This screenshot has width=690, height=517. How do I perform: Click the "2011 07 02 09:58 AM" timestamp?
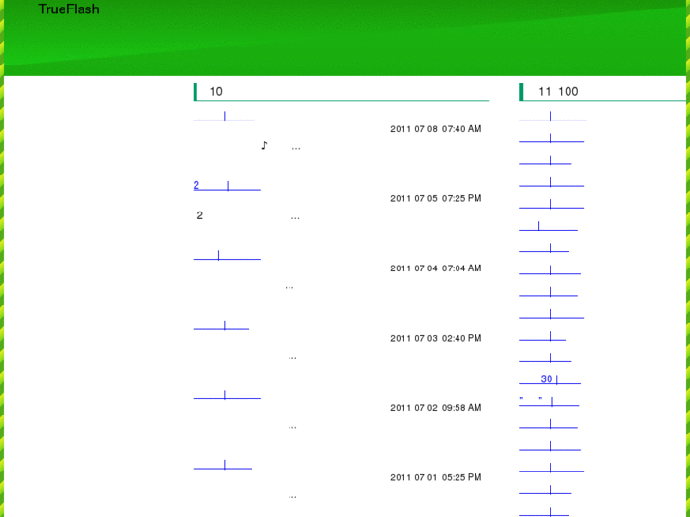(x=436, y=408)
